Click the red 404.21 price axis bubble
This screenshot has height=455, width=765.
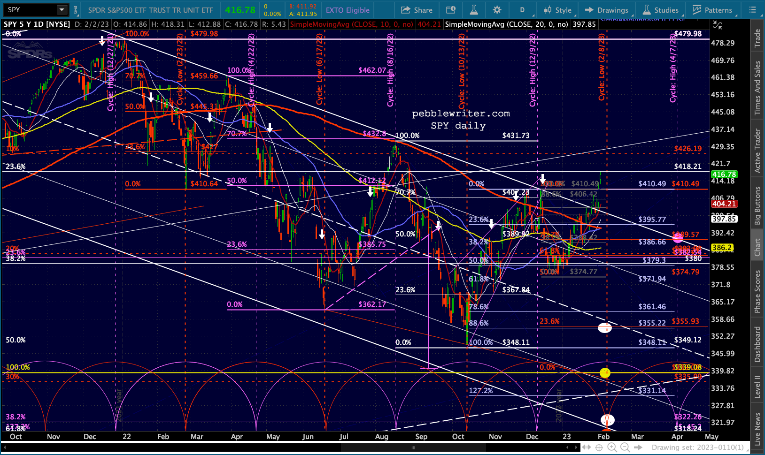[724, 204]
